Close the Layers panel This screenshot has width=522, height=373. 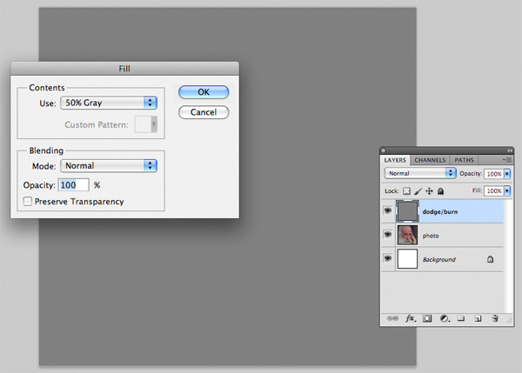[x=383, y=150]
